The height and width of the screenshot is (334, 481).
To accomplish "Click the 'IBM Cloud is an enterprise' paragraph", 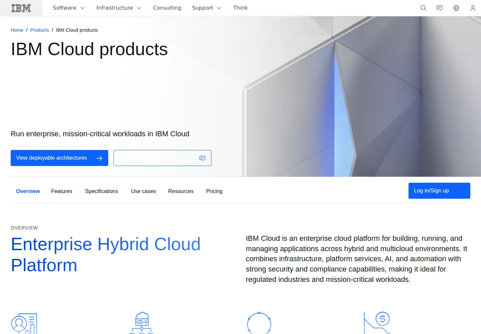I will point(356,259).
